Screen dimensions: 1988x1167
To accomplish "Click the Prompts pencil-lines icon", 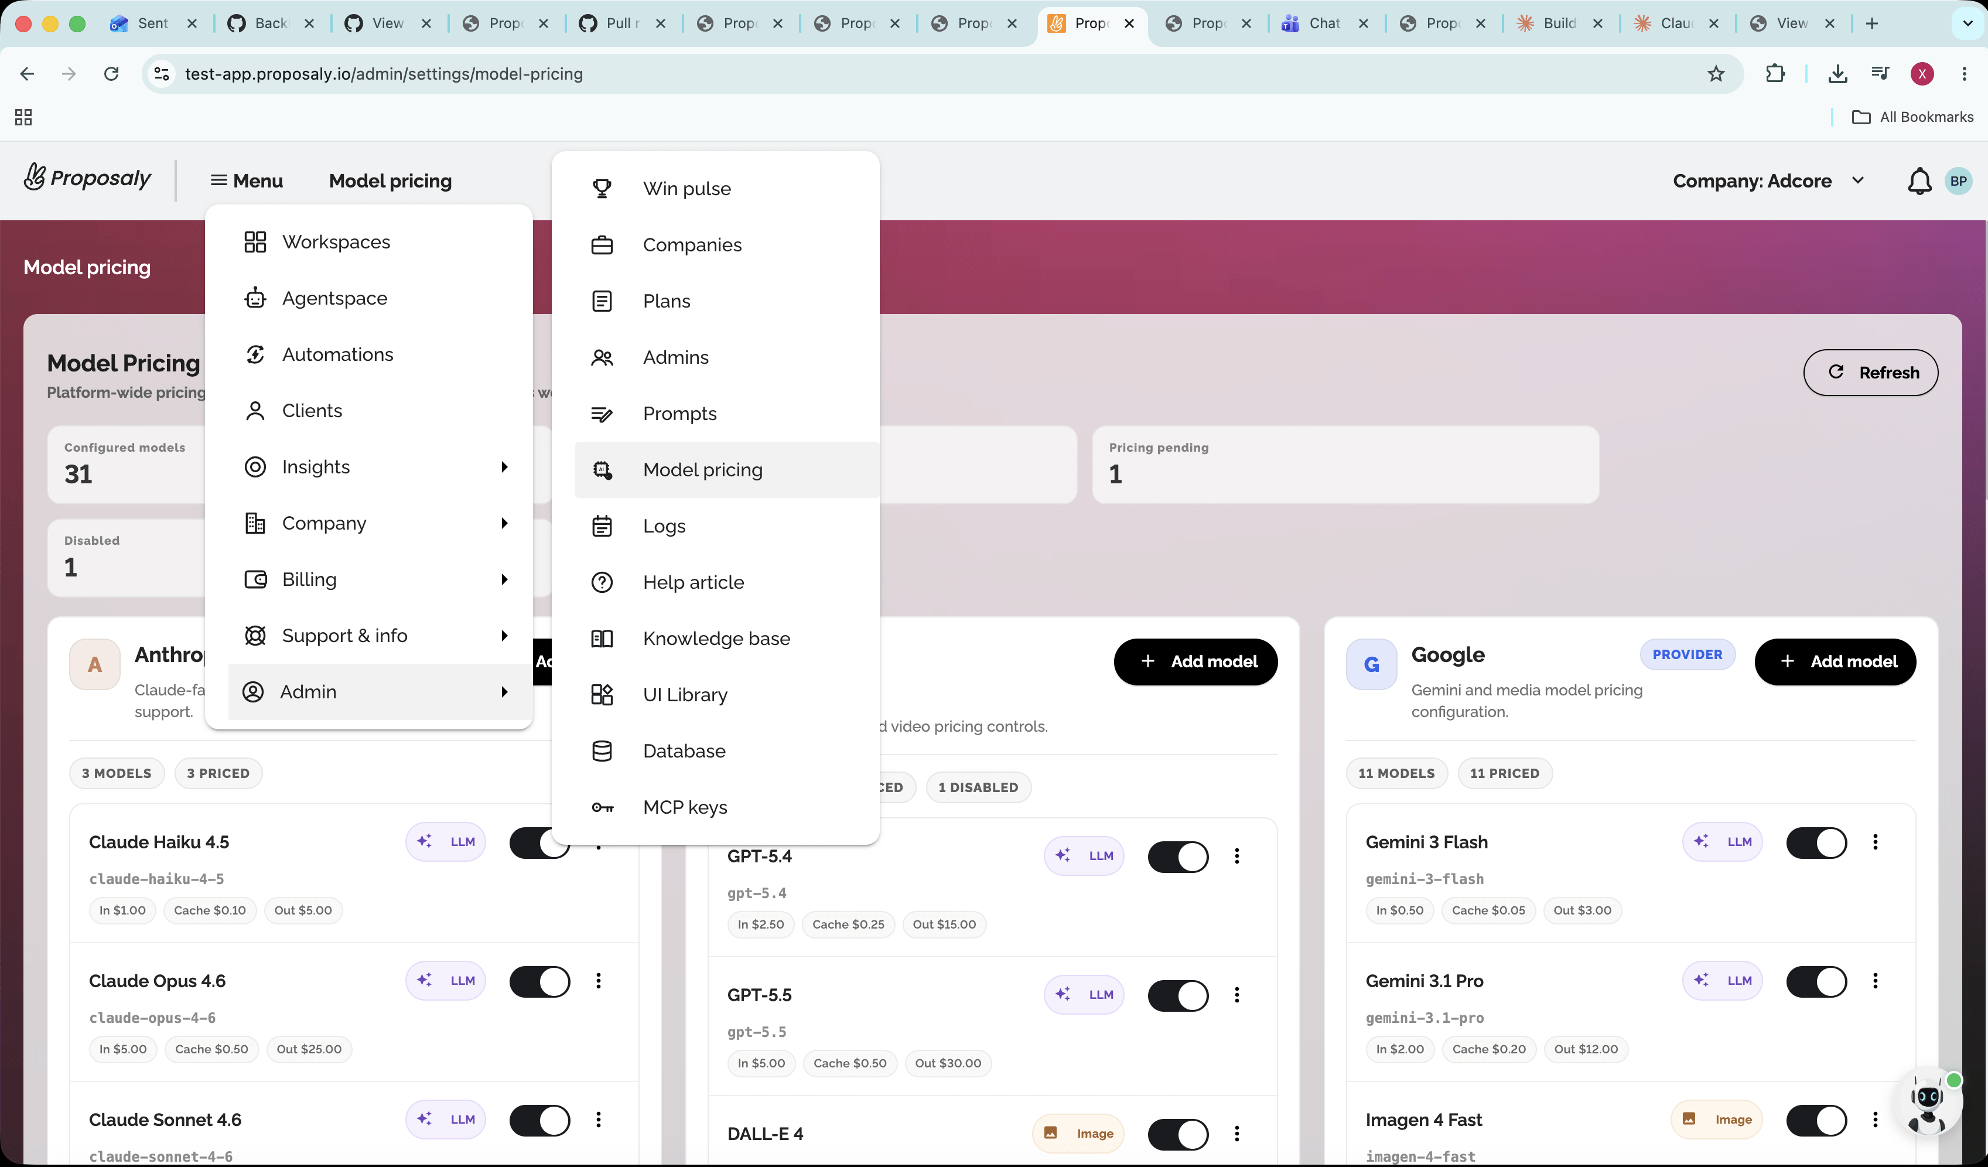I will pyautogui.click(x=602, y=414).
